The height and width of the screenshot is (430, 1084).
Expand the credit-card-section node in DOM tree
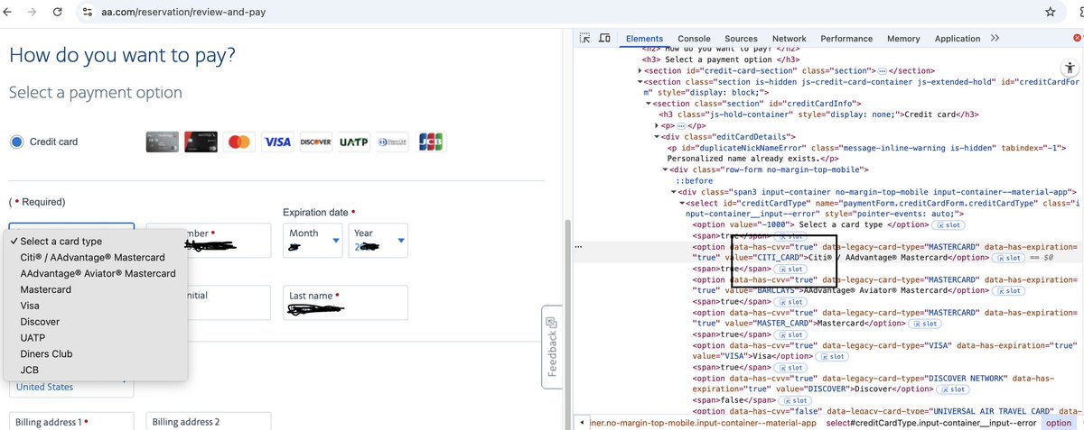point(641,70)
